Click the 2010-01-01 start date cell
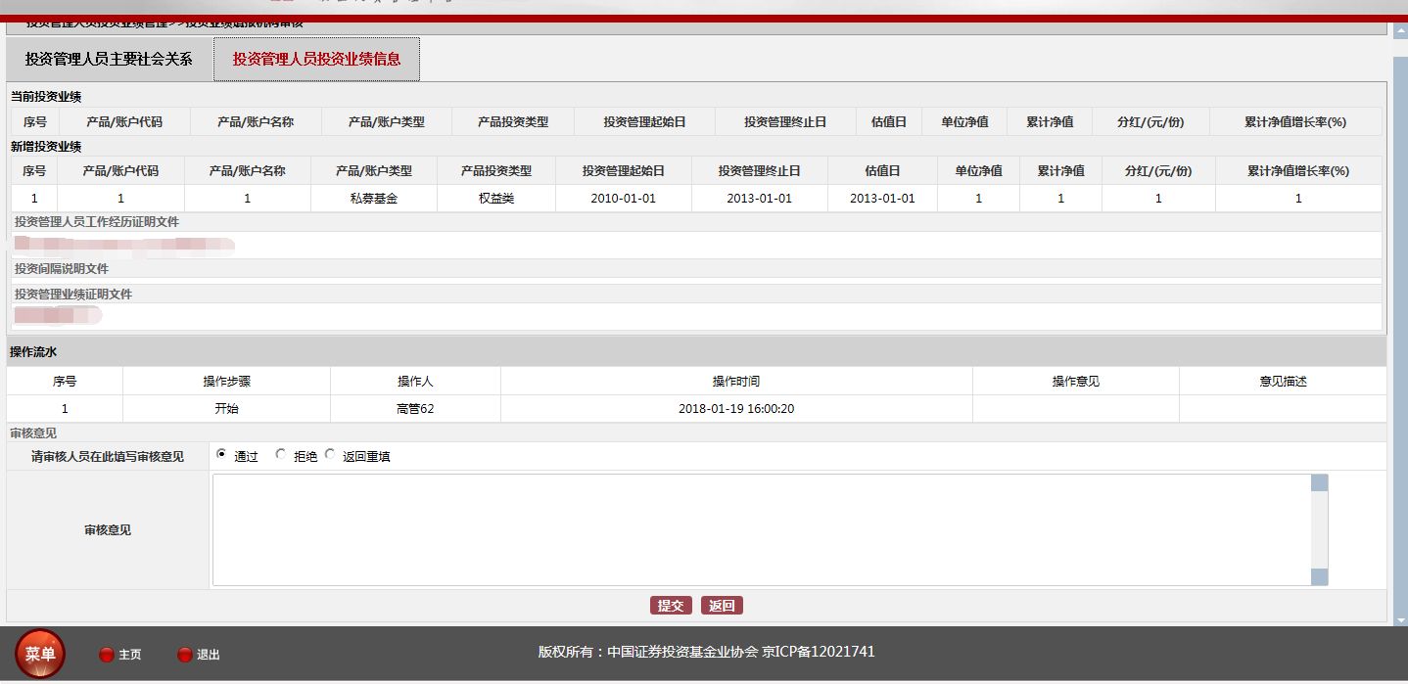 [x=623, y=199]
